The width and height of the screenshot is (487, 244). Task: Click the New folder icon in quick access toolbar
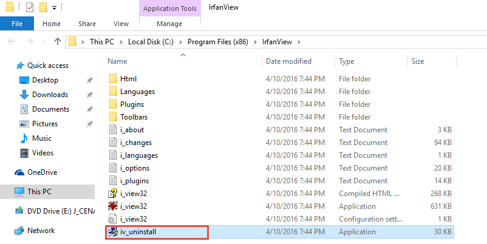[x=43, y=7]
